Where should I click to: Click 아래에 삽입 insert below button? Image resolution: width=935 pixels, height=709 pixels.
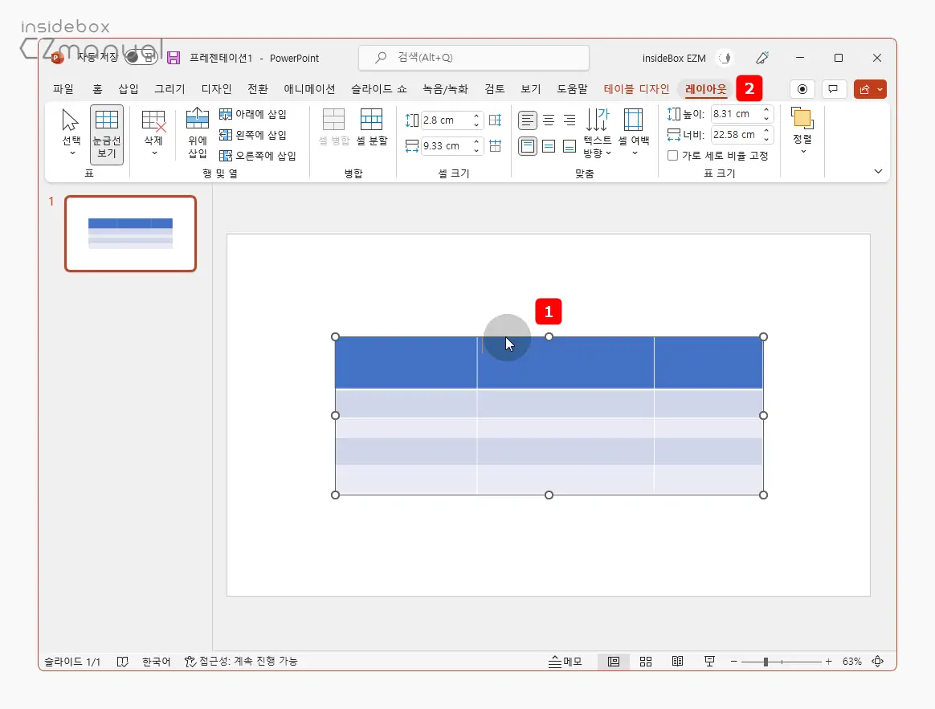coord(253,114)
